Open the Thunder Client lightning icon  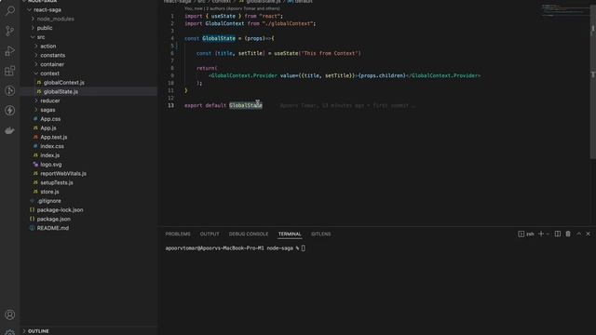coord(10,110)
